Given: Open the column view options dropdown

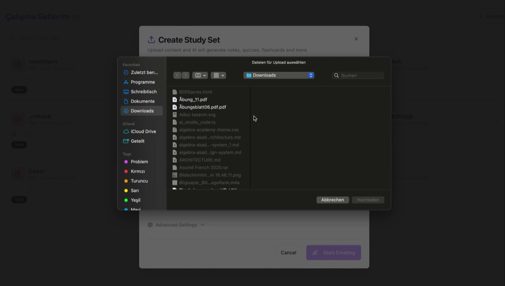Looking at the screenshot, I should 200,75.
